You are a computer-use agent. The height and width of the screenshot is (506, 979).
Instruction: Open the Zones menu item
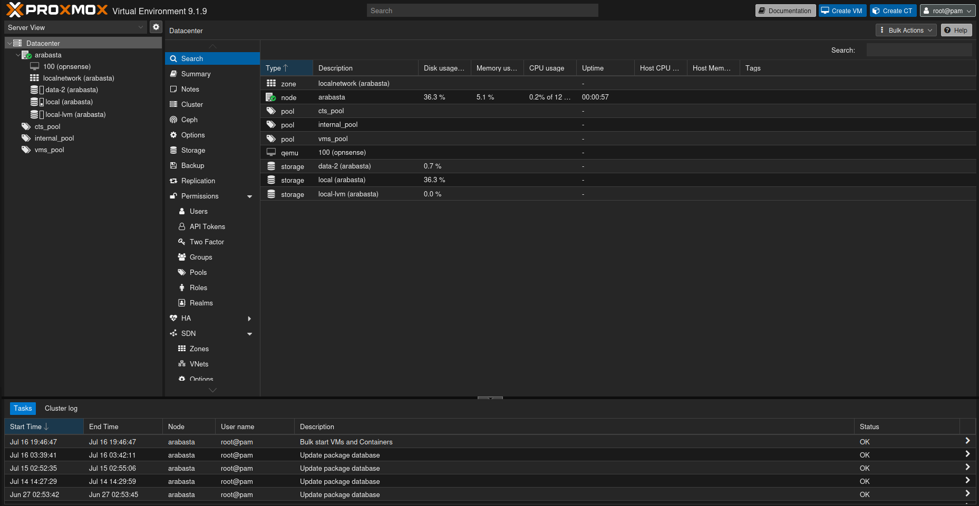pos(212,349)
